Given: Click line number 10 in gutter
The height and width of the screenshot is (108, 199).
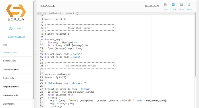Looking at the screenshot, I should pyautogui.click(x=42, y=40).
